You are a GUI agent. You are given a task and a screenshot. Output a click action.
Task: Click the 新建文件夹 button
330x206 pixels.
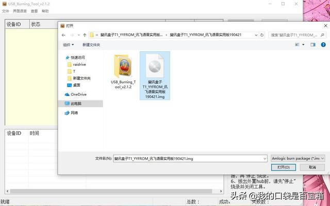[91, 45]
